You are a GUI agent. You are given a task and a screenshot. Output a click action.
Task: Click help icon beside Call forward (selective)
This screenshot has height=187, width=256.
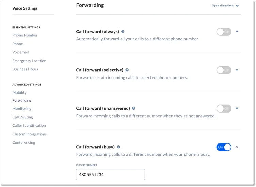tap(127, 70)
